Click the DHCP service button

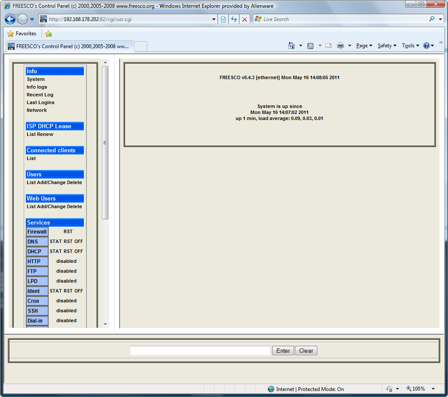click(x=37, y=252)
